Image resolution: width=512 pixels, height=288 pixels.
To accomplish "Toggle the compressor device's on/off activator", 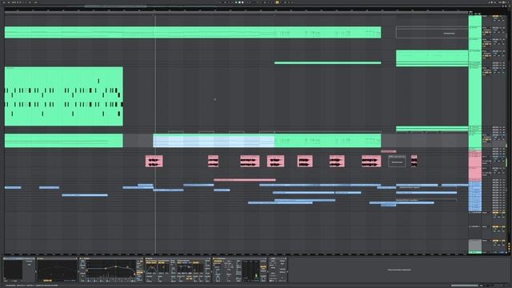I will (x=214, y=258).
